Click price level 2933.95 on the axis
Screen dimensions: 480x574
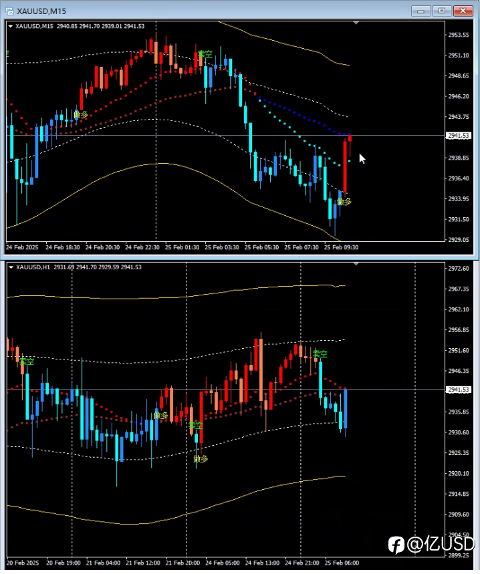(459, 198)
